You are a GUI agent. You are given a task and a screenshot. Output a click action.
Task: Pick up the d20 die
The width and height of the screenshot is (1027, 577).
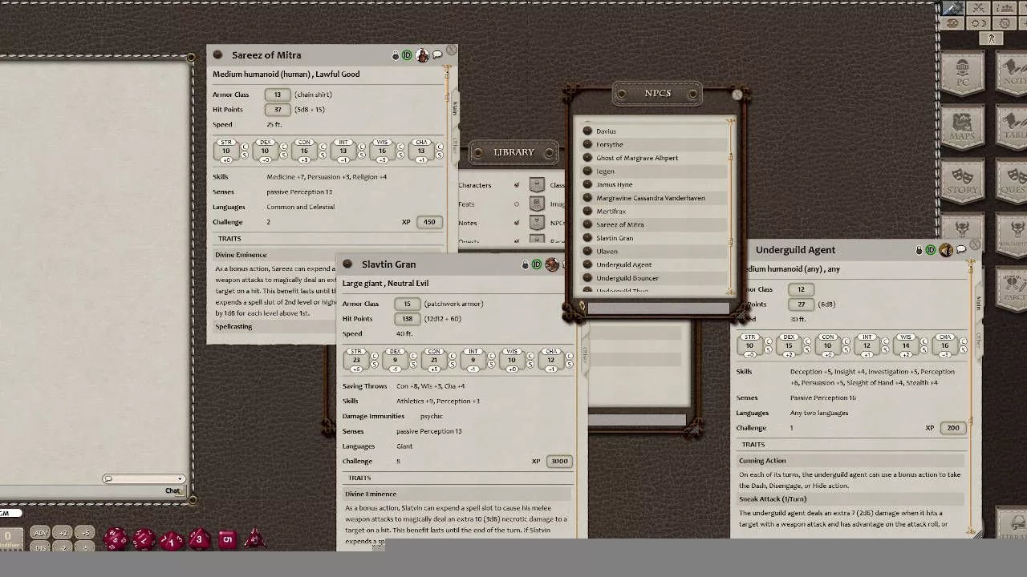pyautogui.click(x=115, y=539)
